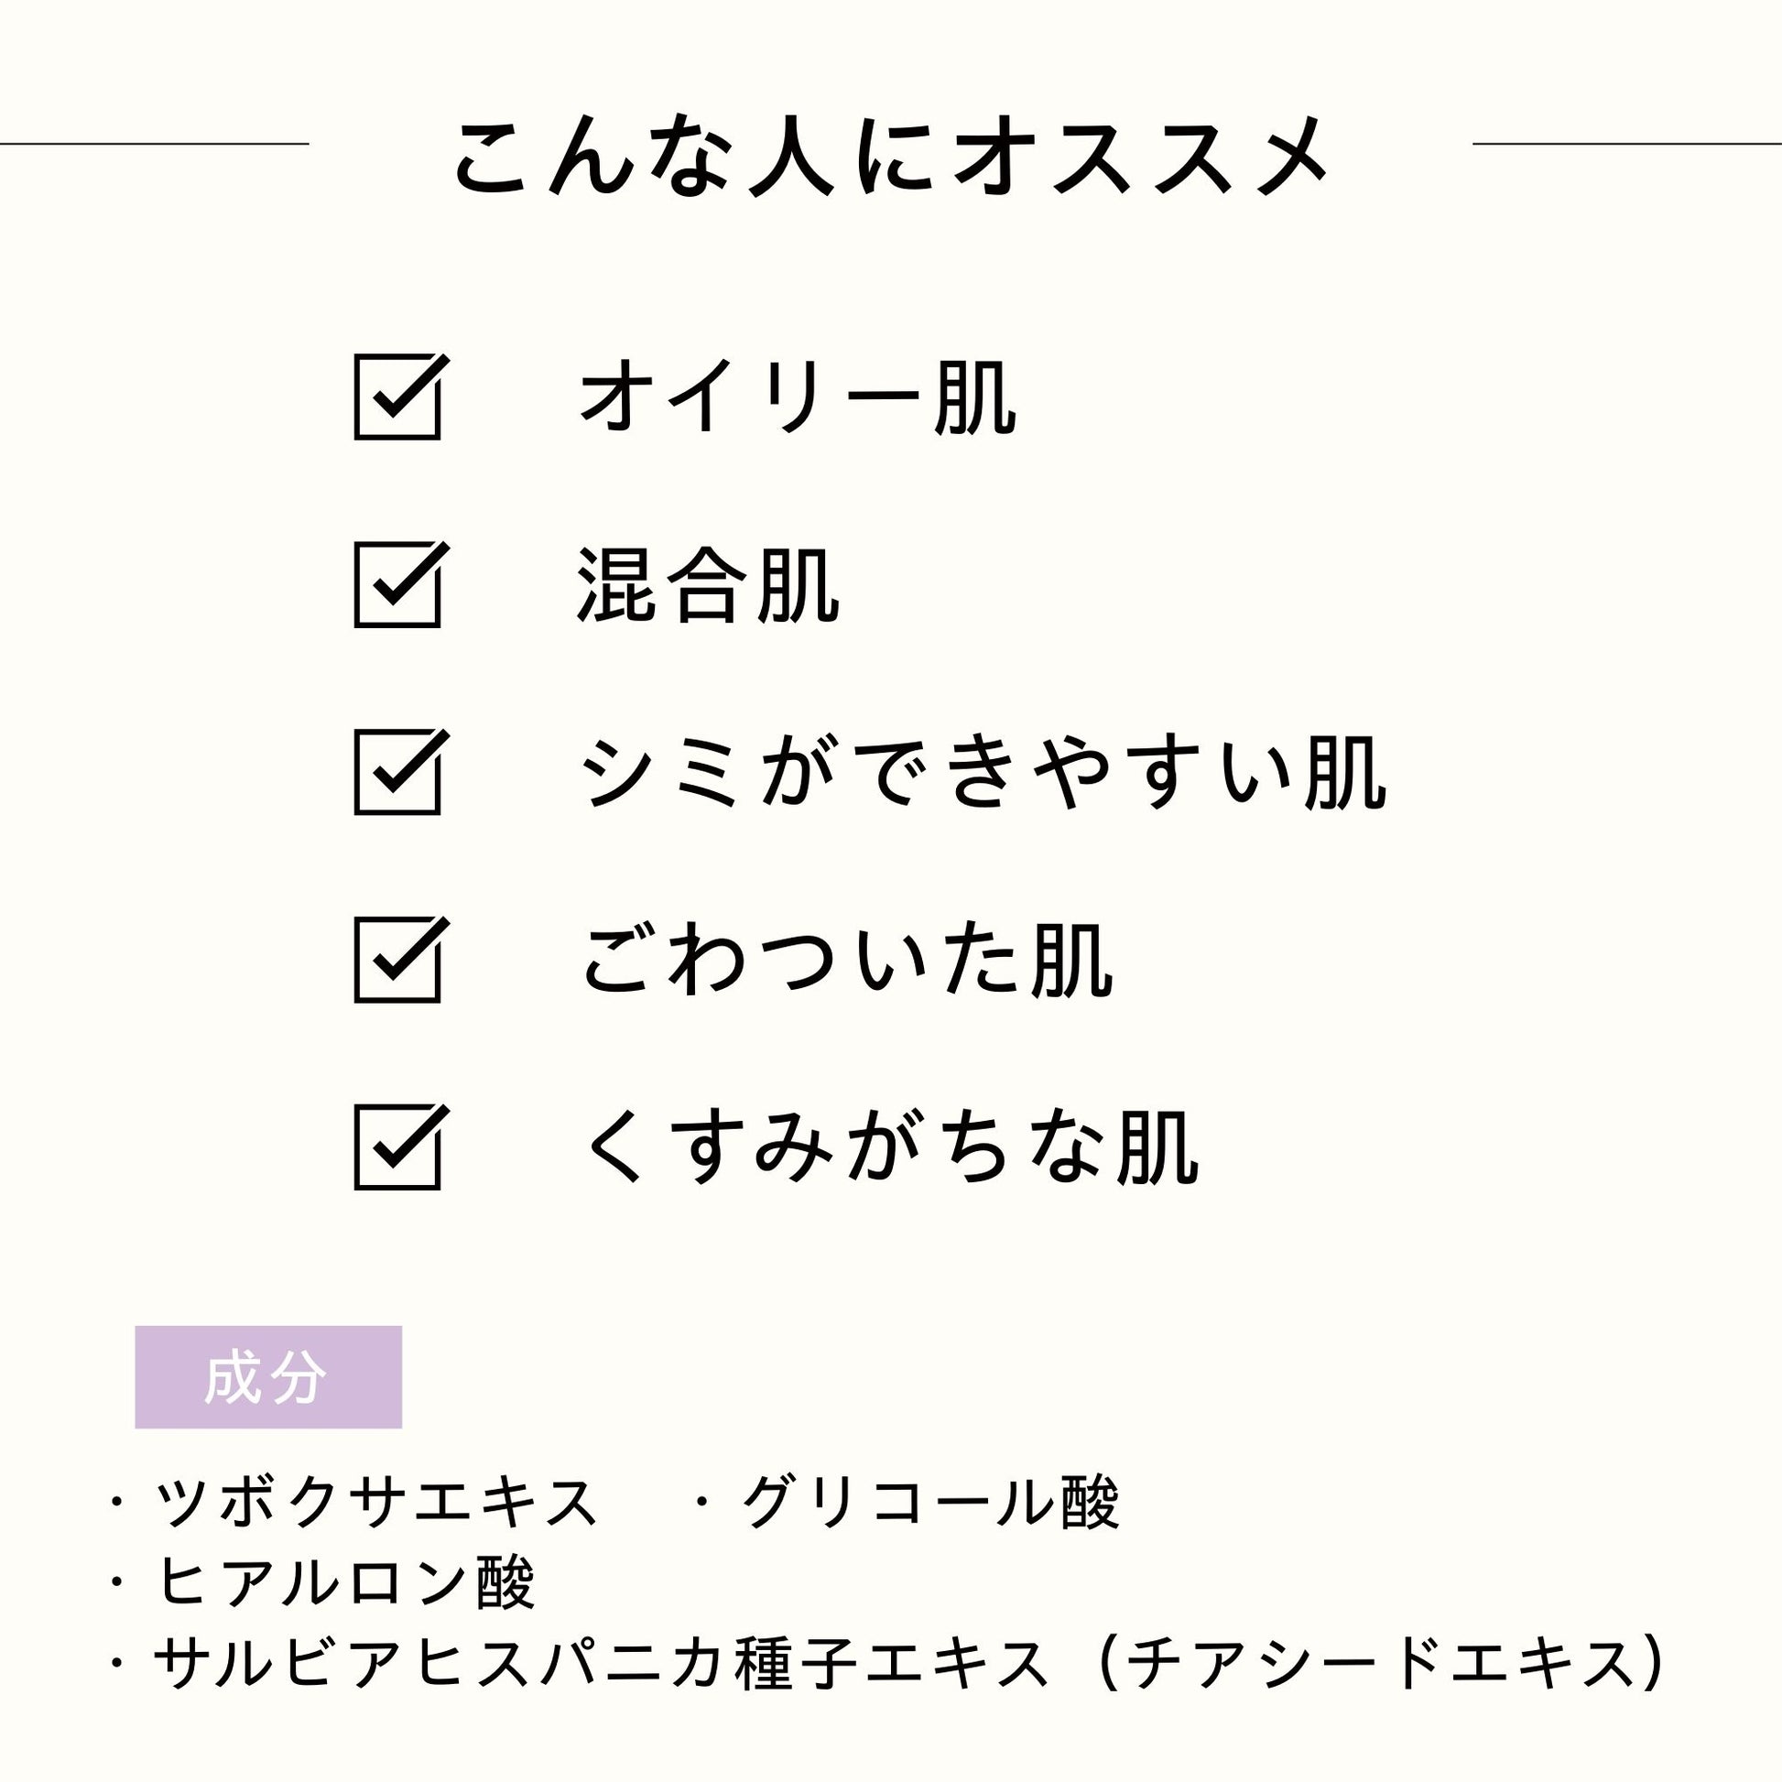Click the グリコール酸 ingredient

pos(931,1503)
